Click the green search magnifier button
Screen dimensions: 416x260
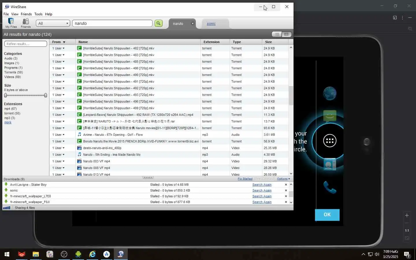[x=158, y=23]
